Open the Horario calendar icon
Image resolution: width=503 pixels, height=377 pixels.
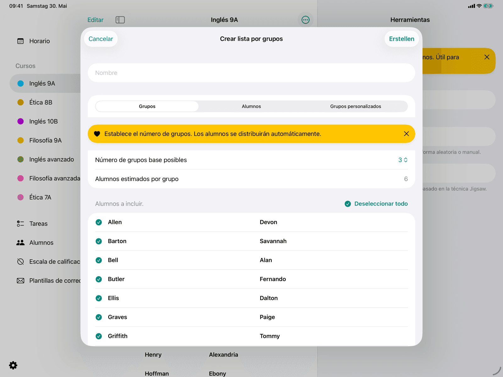pyautogui.click(x=20, y=41)
